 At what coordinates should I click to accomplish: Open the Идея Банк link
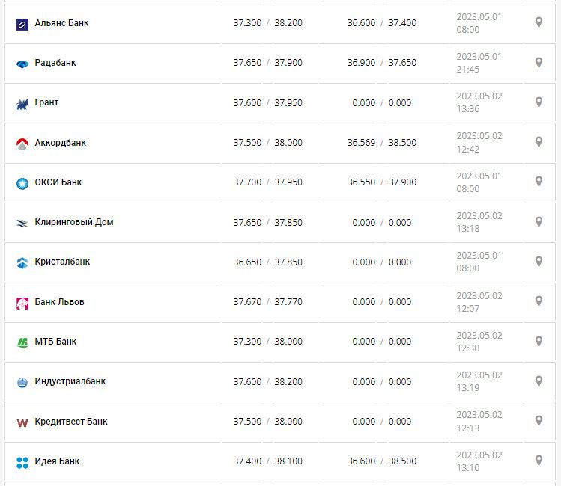(x=57, y=461)
